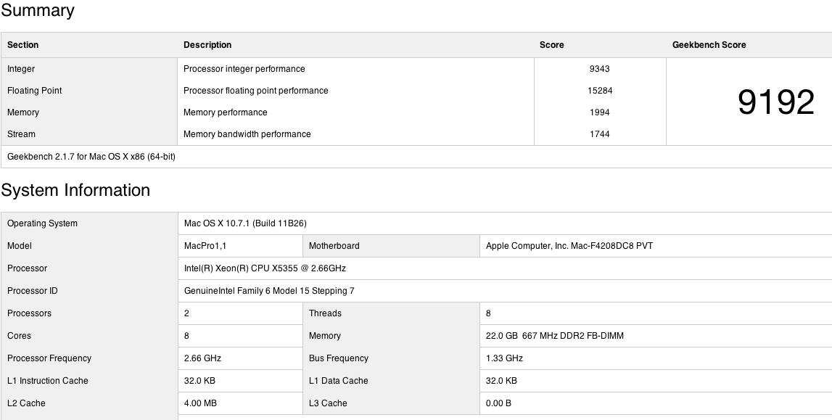The width and height of the screenshot is (832, 420).
Task: Click the GenuineIntel Processor ID value
Action: pos(269,291)
